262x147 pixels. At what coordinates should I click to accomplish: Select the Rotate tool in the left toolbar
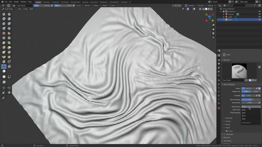9,88
